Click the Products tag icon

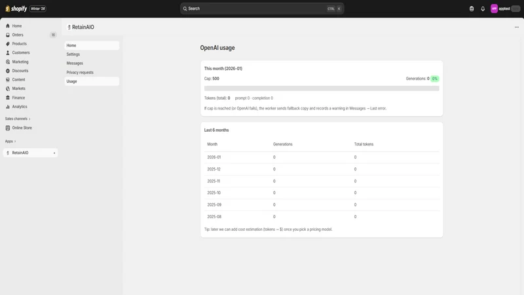pos(8,44)
